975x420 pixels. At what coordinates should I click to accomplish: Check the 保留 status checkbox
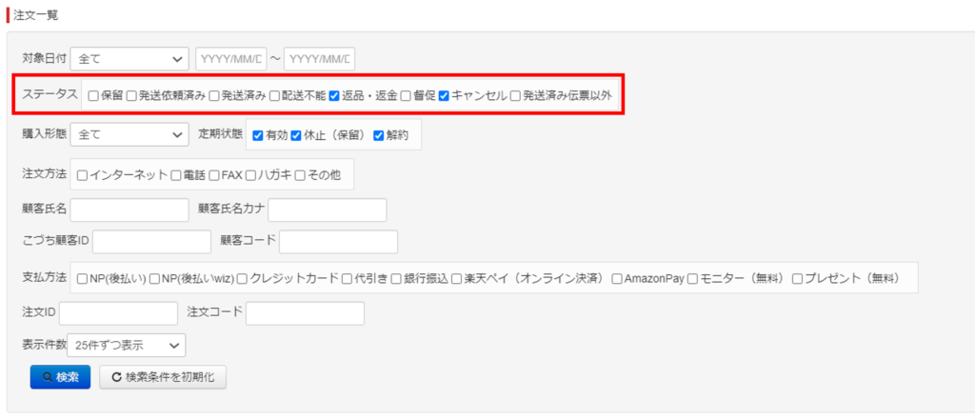(93, 96)
